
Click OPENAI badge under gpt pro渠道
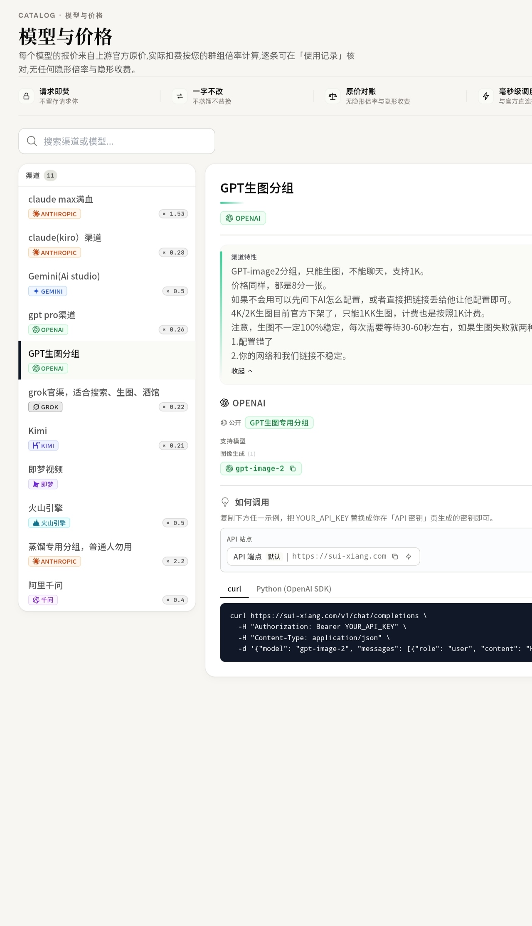tap(48, 329)
